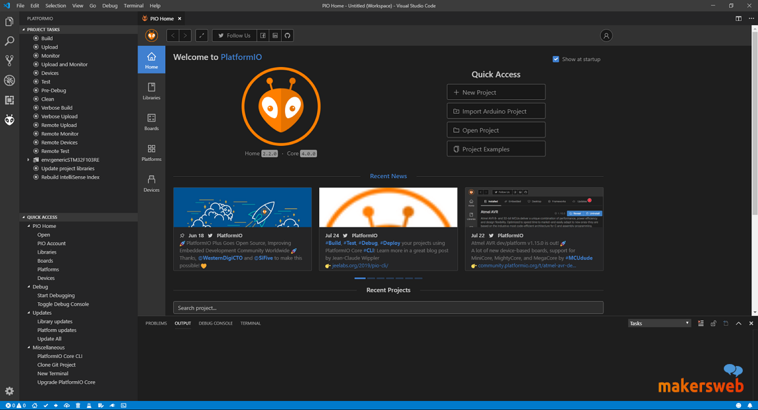
Task: Click the feedback smiley in status bar
Action: (738, 405)
